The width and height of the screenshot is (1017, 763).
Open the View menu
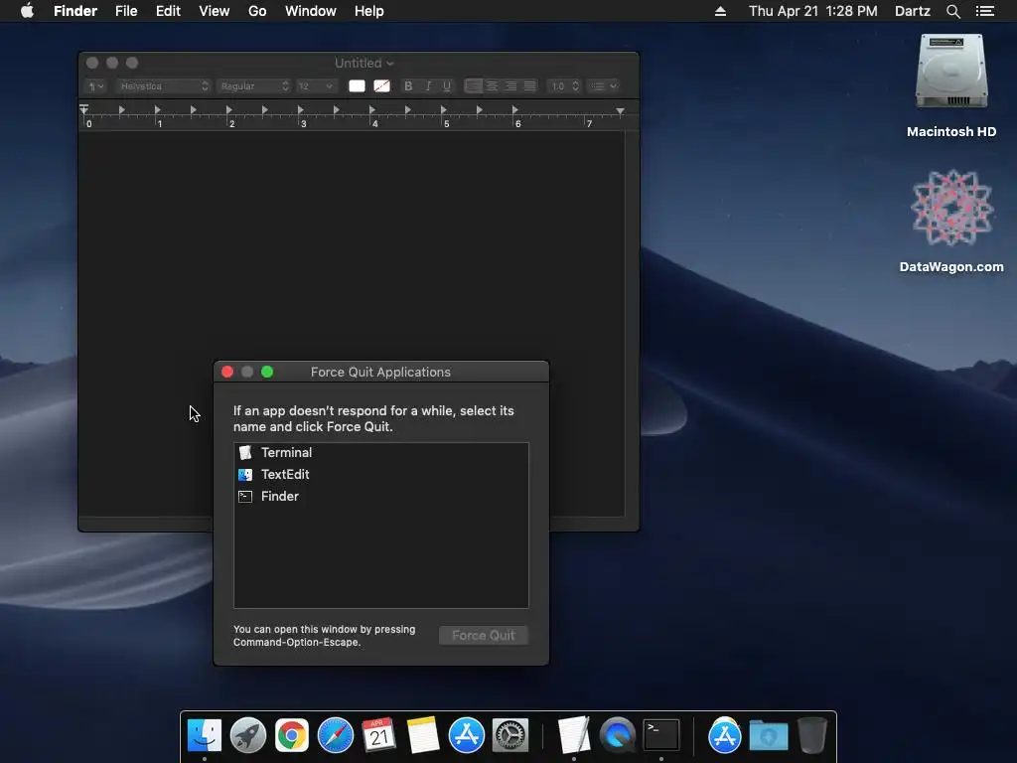click(215, 11)
